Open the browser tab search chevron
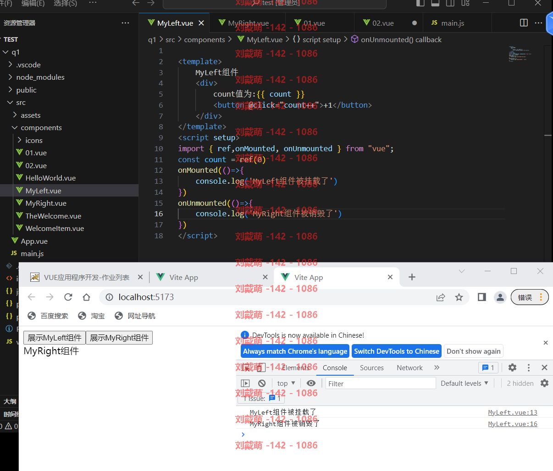Screen dimensions: 553x471 coord(462,271)
